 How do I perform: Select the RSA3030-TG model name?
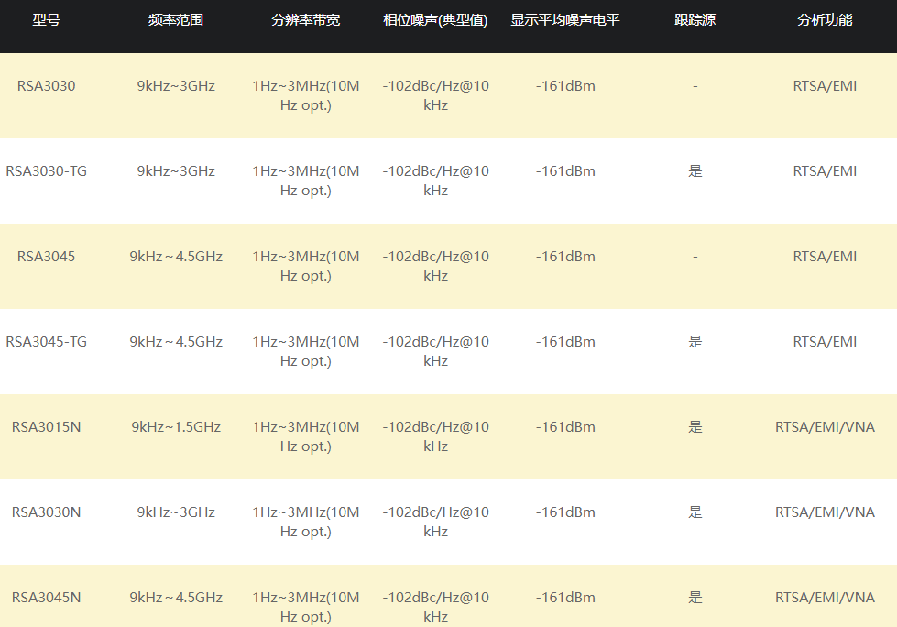tap(46, 171)
